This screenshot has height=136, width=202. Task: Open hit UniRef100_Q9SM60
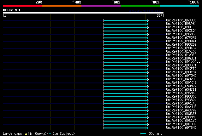(181, 34)
